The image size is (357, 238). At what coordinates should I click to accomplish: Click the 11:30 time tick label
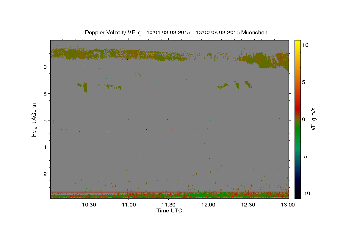(169, 205)
